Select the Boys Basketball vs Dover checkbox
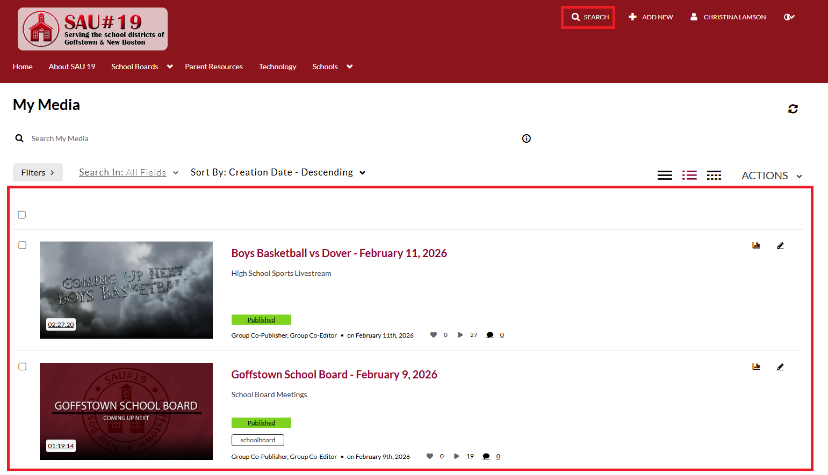 [x=23, y=245]
